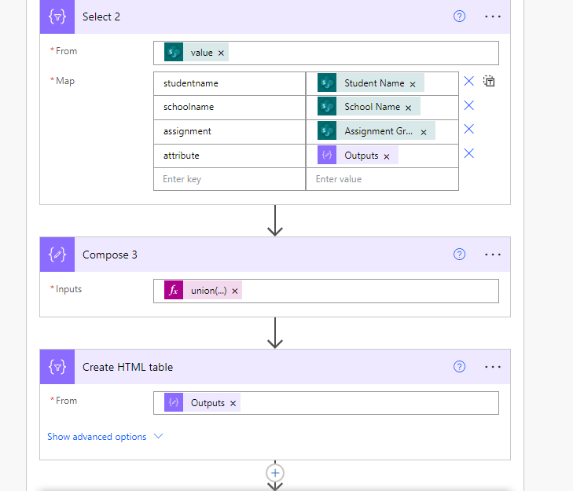Viewport: 573px width, 491px height.
Task: Click the Create HTML table From field
Action: click(326, 403)
